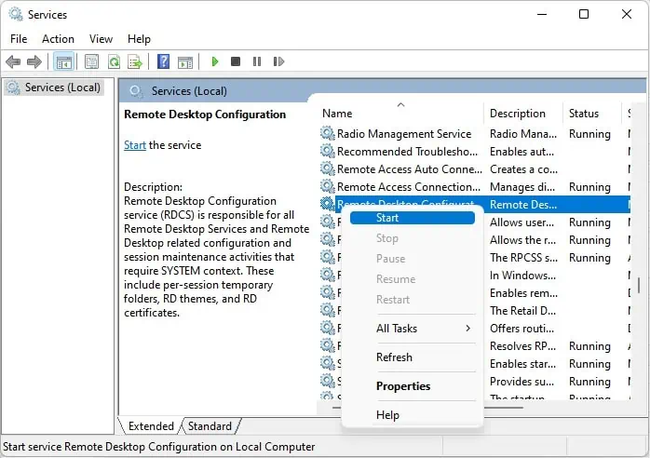Screen dimensions: 650x458
Task: Click the Services (Local) panel header
Action: tap(189, 91)
